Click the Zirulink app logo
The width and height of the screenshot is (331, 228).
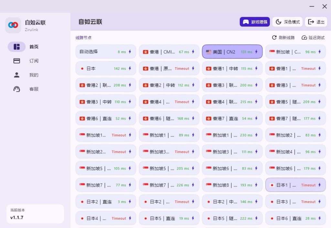[13, 25]
